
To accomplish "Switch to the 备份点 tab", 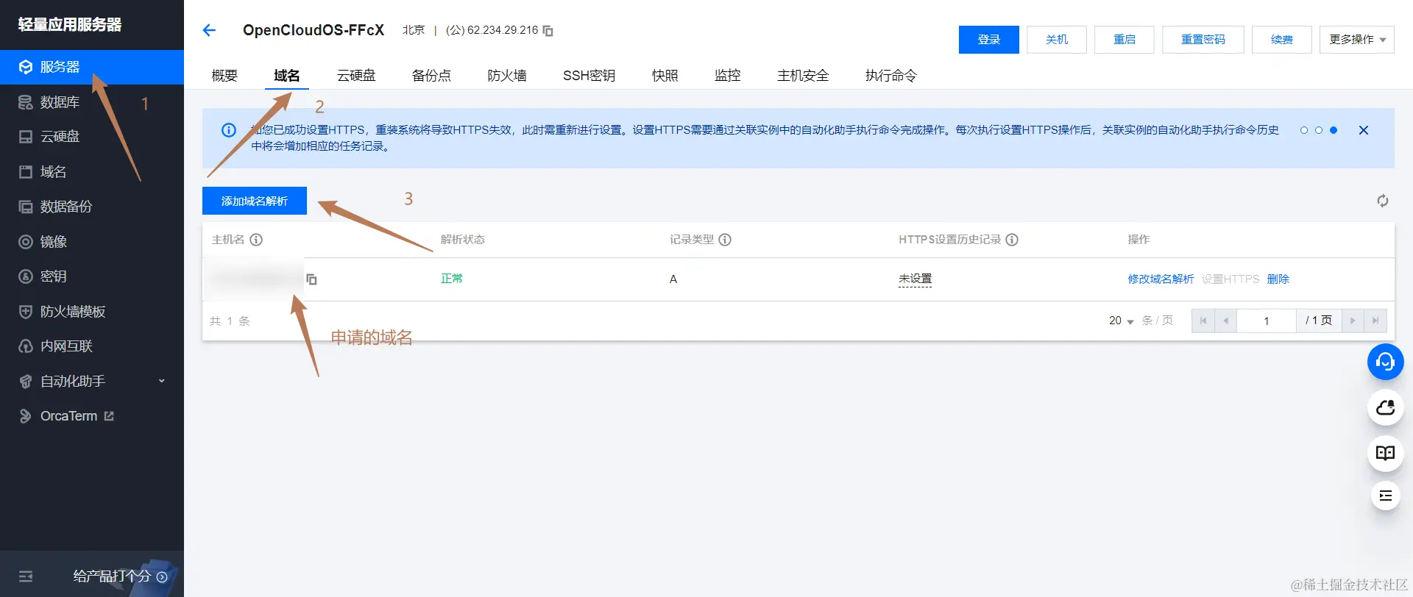I will coord(431,76).
